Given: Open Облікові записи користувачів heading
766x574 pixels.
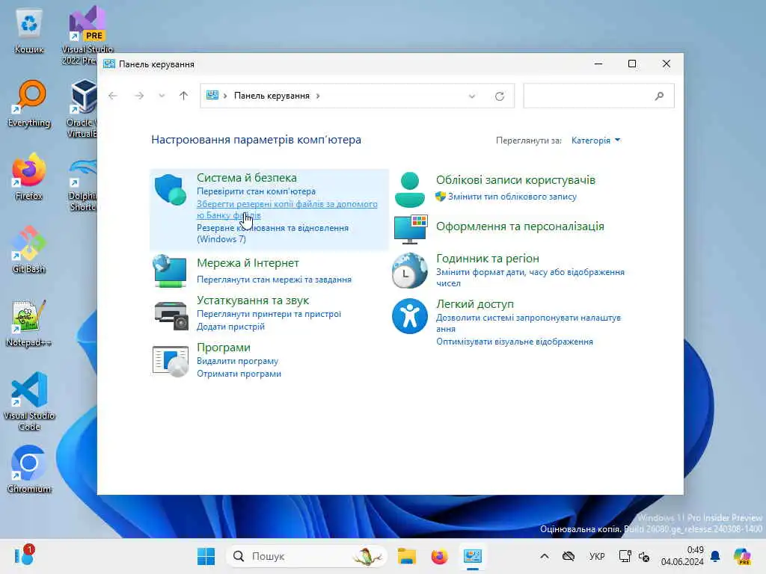Looking at the screenshot, I should pos(515,180).
